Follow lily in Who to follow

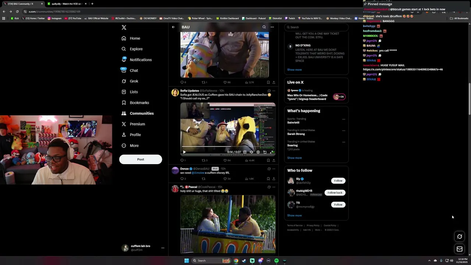tap(338, 181)
